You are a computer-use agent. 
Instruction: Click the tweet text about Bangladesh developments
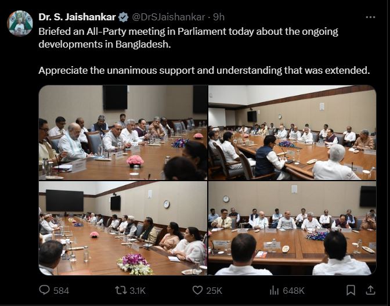(x=188, y=38)
